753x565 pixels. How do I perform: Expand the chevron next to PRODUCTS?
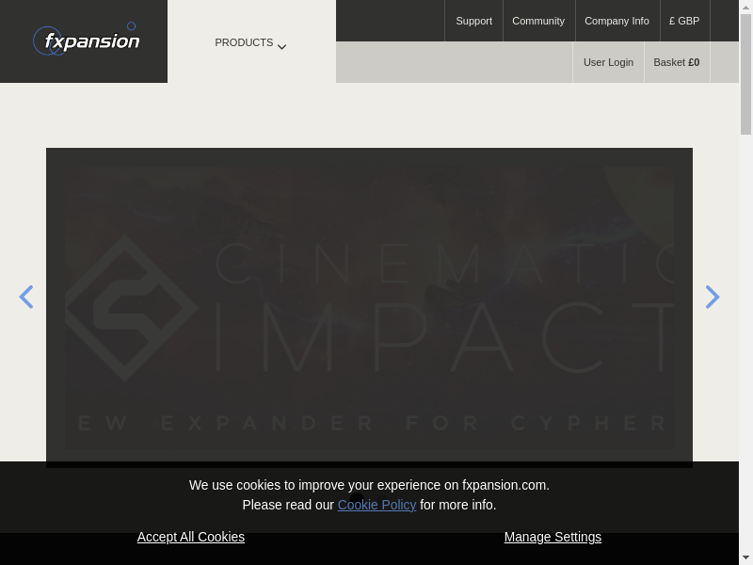point(282,46)
